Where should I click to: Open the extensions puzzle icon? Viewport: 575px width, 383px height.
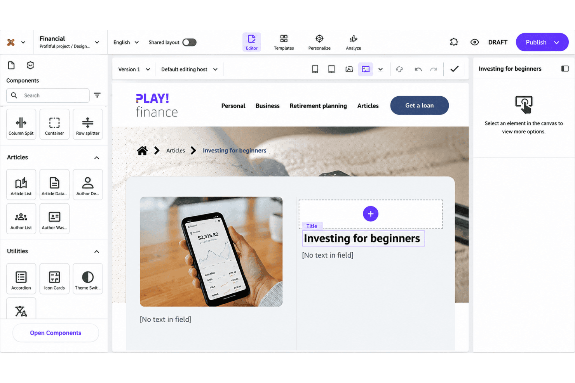click(454, 42)
